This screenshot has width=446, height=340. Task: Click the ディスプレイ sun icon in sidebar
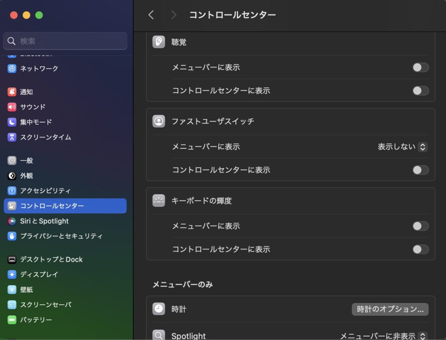pos(12,275)
